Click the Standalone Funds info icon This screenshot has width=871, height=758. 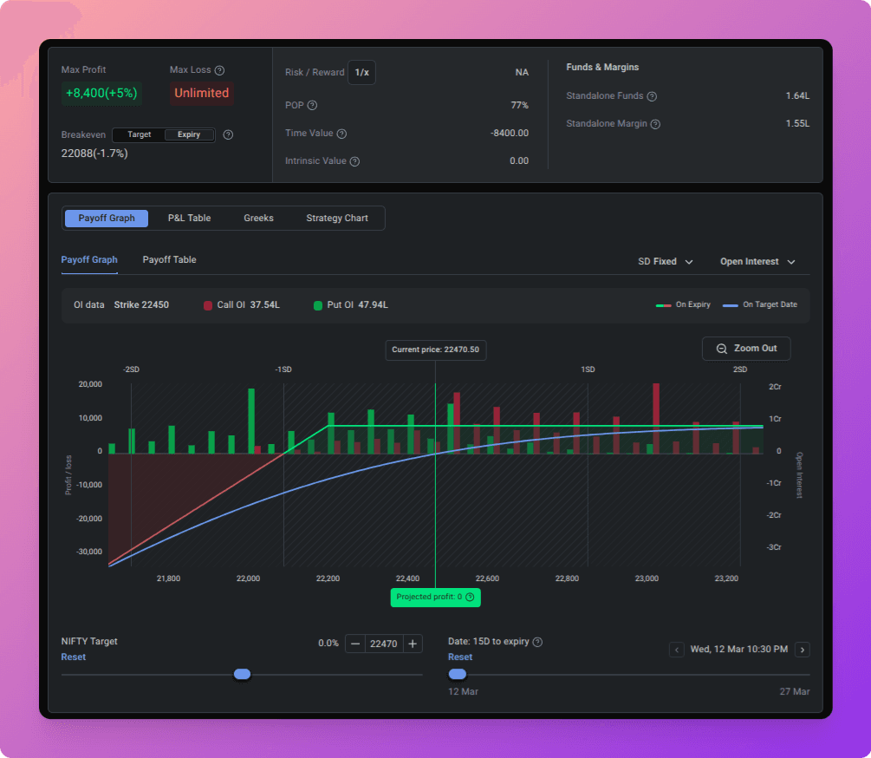652,96
